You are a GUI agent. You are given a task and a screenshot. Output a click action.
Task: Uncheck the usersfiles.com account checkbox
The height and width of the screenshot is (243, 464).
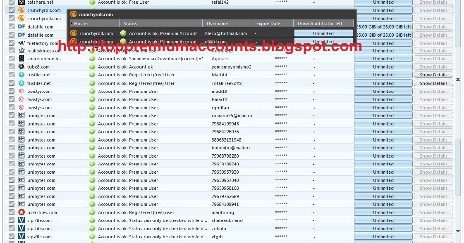tap(12, 212)
